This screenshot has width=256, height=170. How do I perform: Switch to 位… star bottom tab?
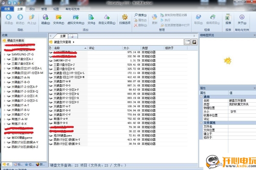(29, 164)
